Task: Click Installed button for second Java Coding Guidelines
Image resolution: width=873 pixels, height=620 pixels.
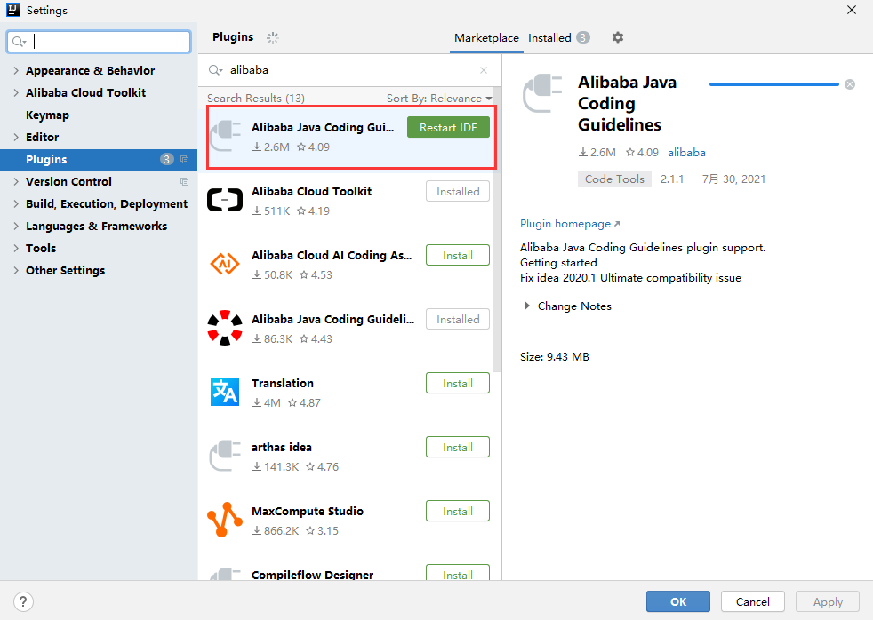Action: 458,319
